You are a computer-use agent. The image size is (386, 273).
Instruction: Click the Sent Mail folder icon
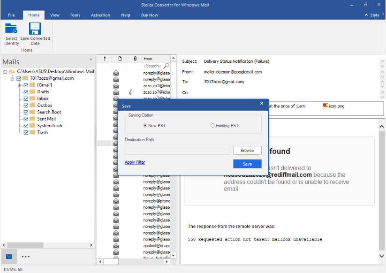(x=32, y=119)
